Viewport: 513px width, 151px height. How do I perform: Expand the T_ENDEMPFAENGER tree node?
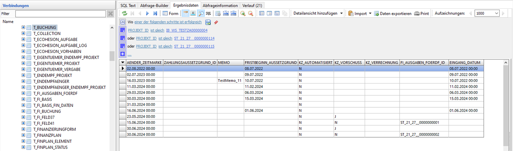tap(23, 81)
